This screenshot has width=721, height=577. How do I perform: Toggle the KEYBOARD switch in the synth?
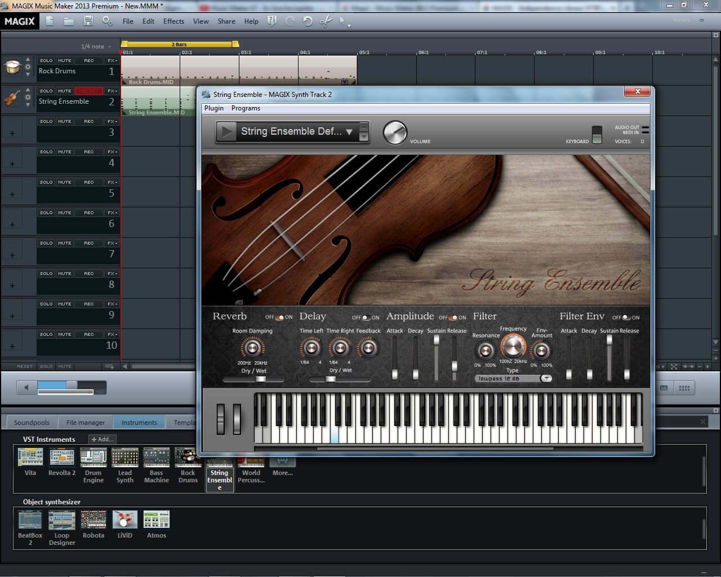click(x=597, y=135)
